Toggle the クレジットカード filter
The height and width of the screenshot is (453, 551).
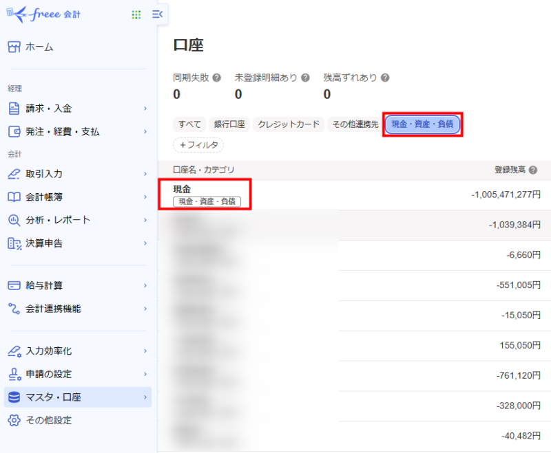pos(289,124)
